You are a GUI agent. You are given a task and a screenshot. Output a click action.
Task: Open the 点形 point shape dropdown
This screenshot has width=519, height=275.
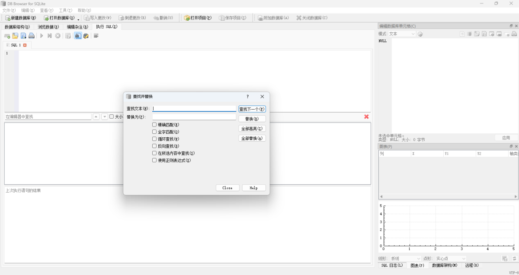tap(450, 258)
